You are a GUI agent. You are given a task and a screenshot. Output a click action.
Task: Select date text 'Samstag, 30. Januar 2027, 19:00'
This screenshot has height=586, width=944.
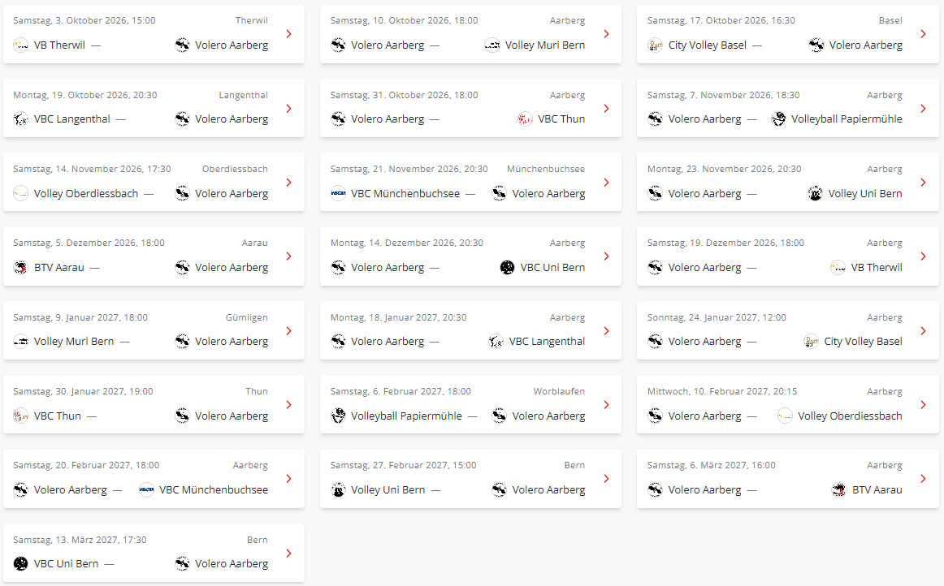(x=83, y=392)
